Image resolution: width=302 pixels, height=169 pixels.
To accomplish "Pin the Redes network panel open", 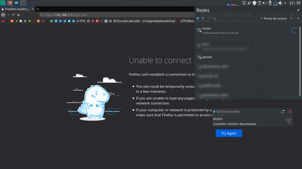I will 298,10.
